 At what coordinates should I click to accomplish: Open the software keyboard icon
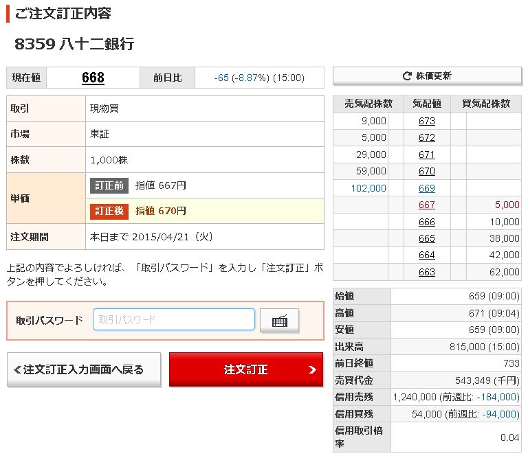coord(280,321)
